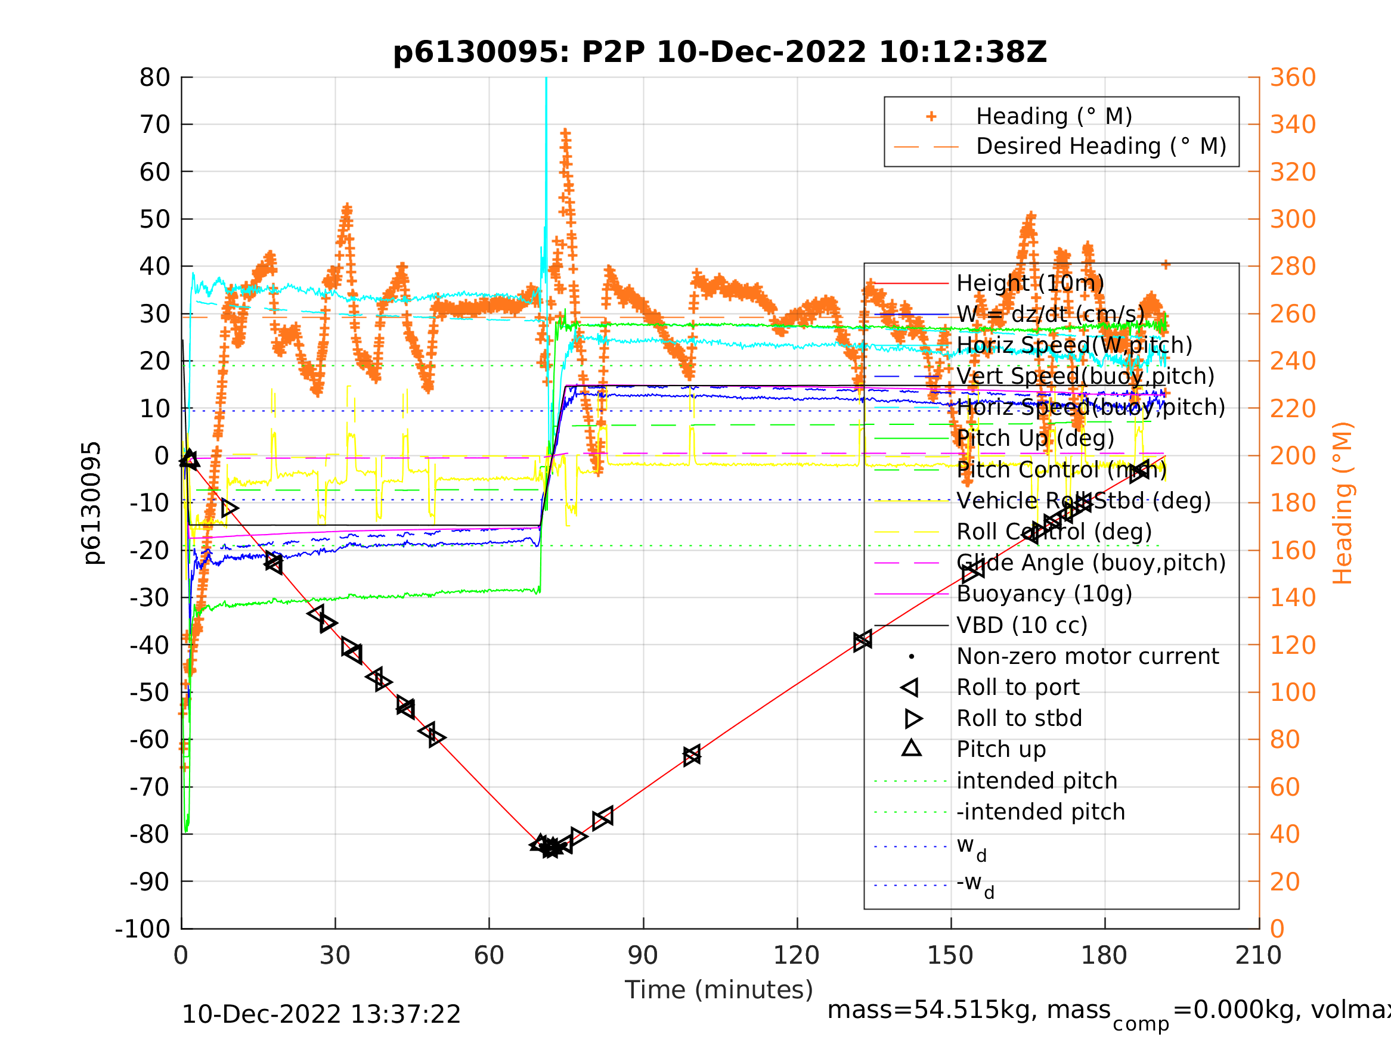This screenshot has height=1043, width=1391.
Task: Click the Pitch Control (mm) legend label
Action: (x=1061, y=470)
